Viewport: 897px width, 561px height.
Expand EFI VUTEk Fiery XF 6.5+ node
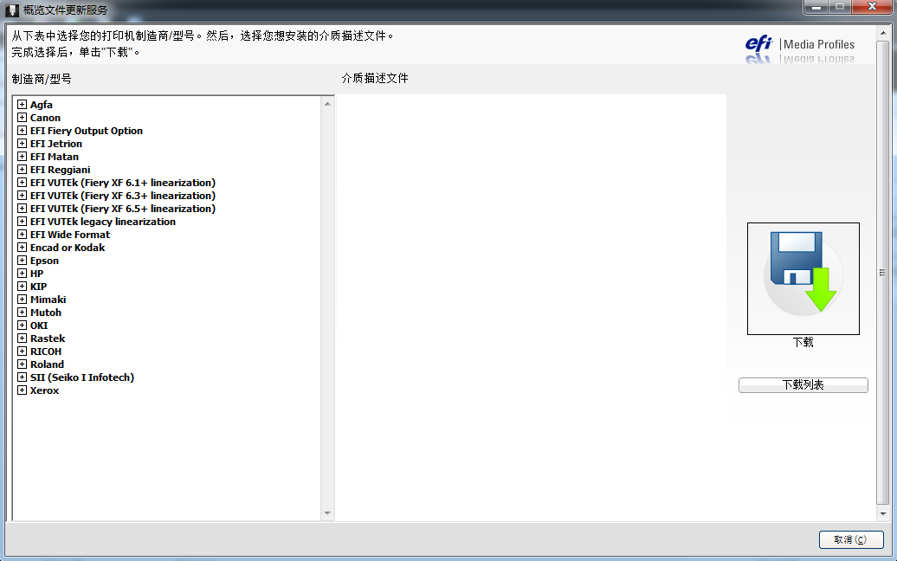pyautogui.click(x=22, y=208)
